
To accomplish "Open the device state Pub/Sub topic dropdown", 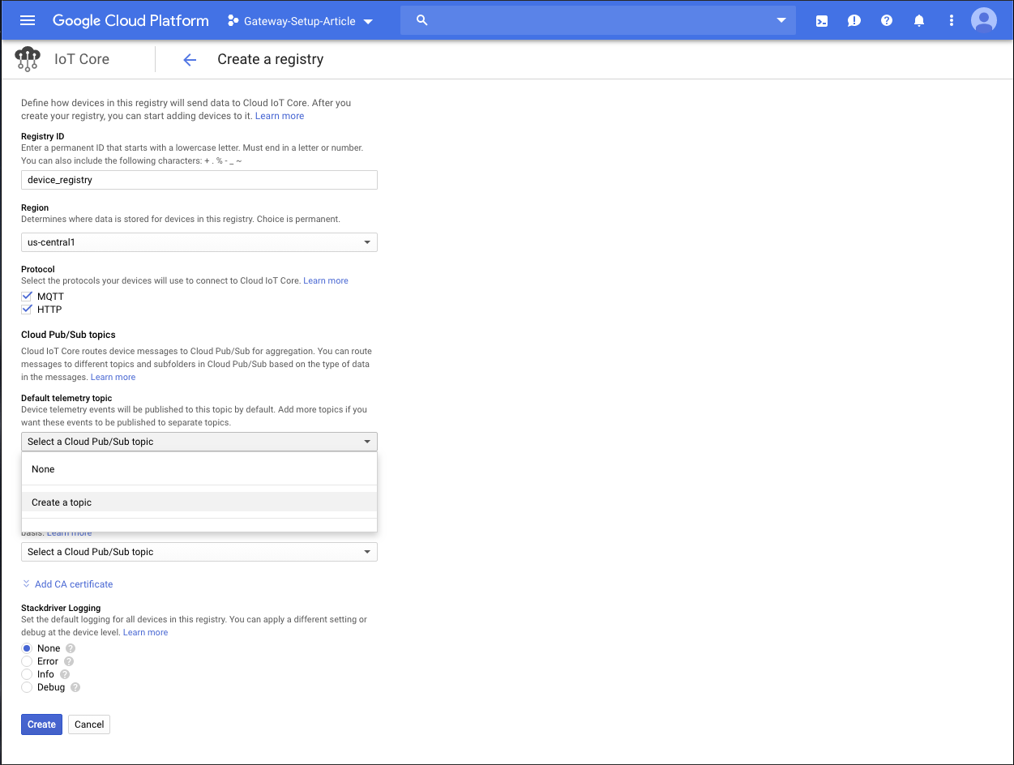I will (x=199, y=551).
